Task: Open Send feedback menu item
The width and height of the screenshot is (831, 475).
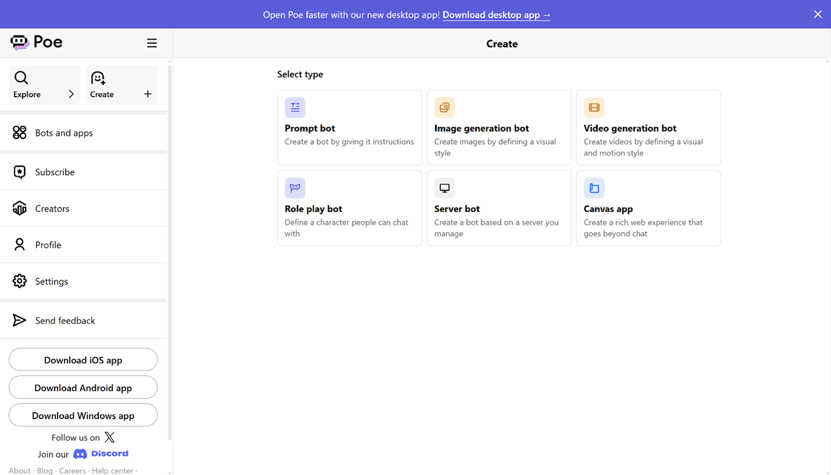Action: coord(84,320)
